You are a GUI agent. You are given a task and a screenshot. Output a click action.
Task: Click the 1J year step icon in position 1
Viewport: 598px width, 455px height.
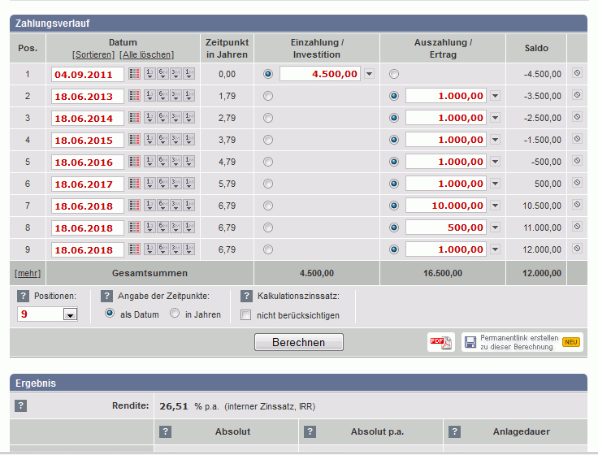[149, 74]
